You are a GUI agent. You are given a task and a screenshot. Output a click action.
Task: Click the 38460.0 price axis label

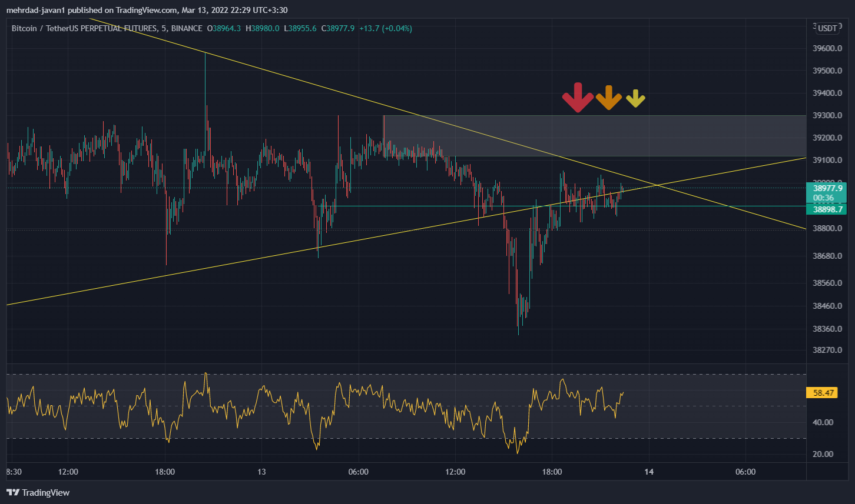tap(827, 306)
